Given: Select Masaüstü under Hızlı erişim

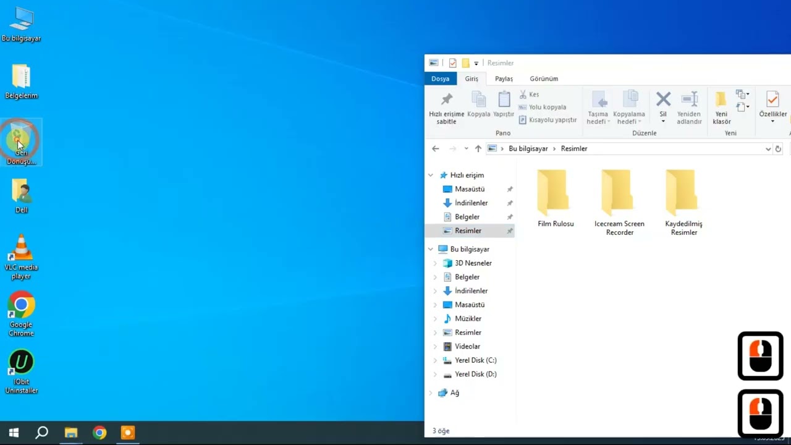Looking at the screenshot, I should point(470,189).
